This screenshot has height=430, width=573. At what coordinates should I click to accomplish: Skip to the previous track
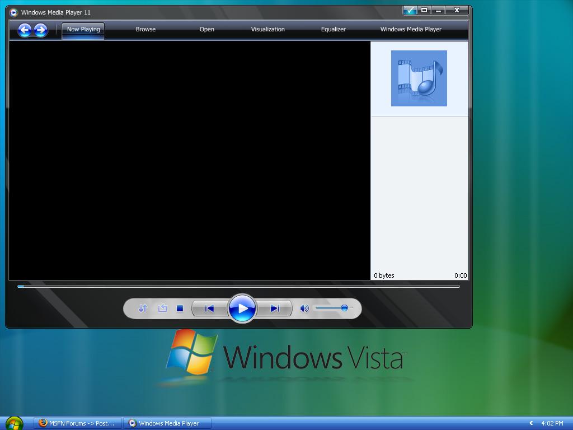point(209,309)
